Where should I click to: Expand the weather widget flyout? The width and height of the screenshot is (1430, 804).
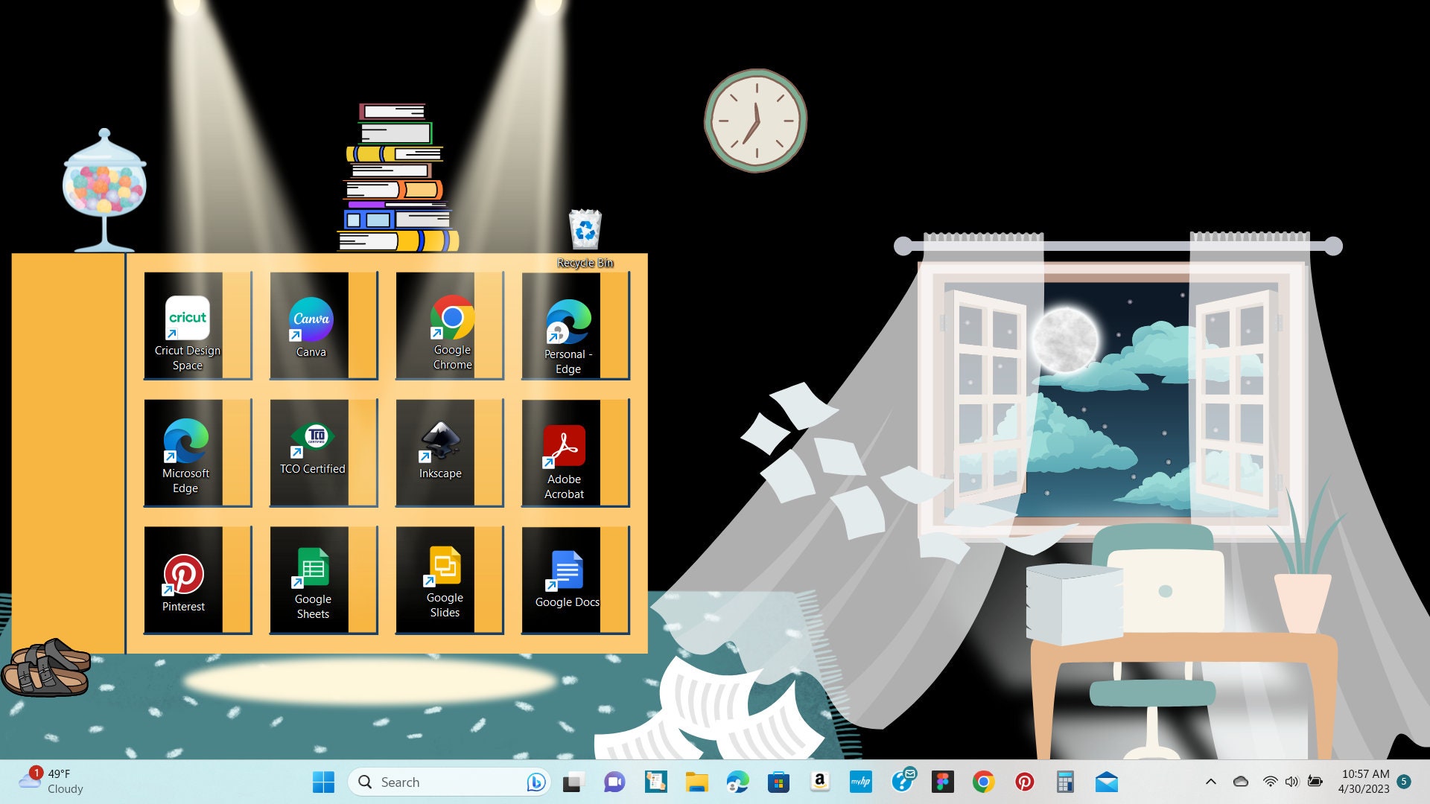[x=52, y=782]
